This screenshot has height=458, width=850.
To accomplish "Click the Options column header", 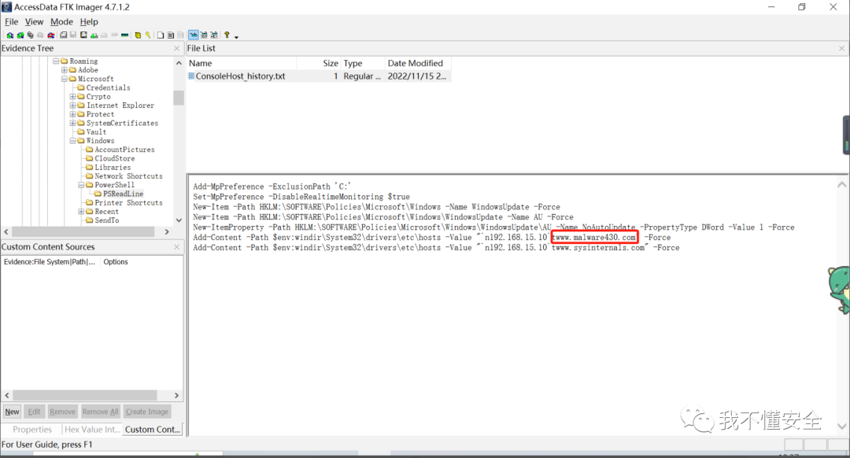I will 116,262.
